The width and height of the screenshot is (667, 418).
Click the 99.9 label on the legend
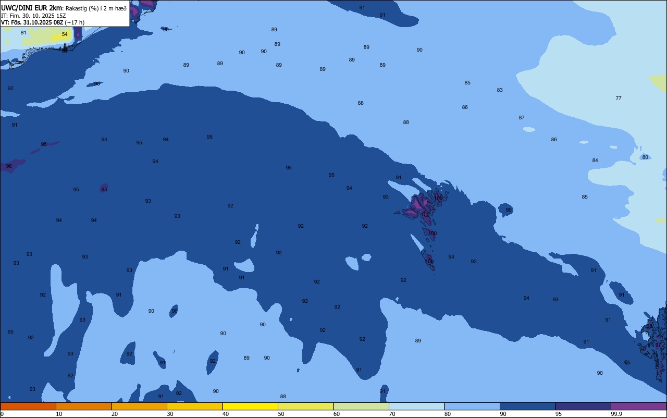point(616,414)
